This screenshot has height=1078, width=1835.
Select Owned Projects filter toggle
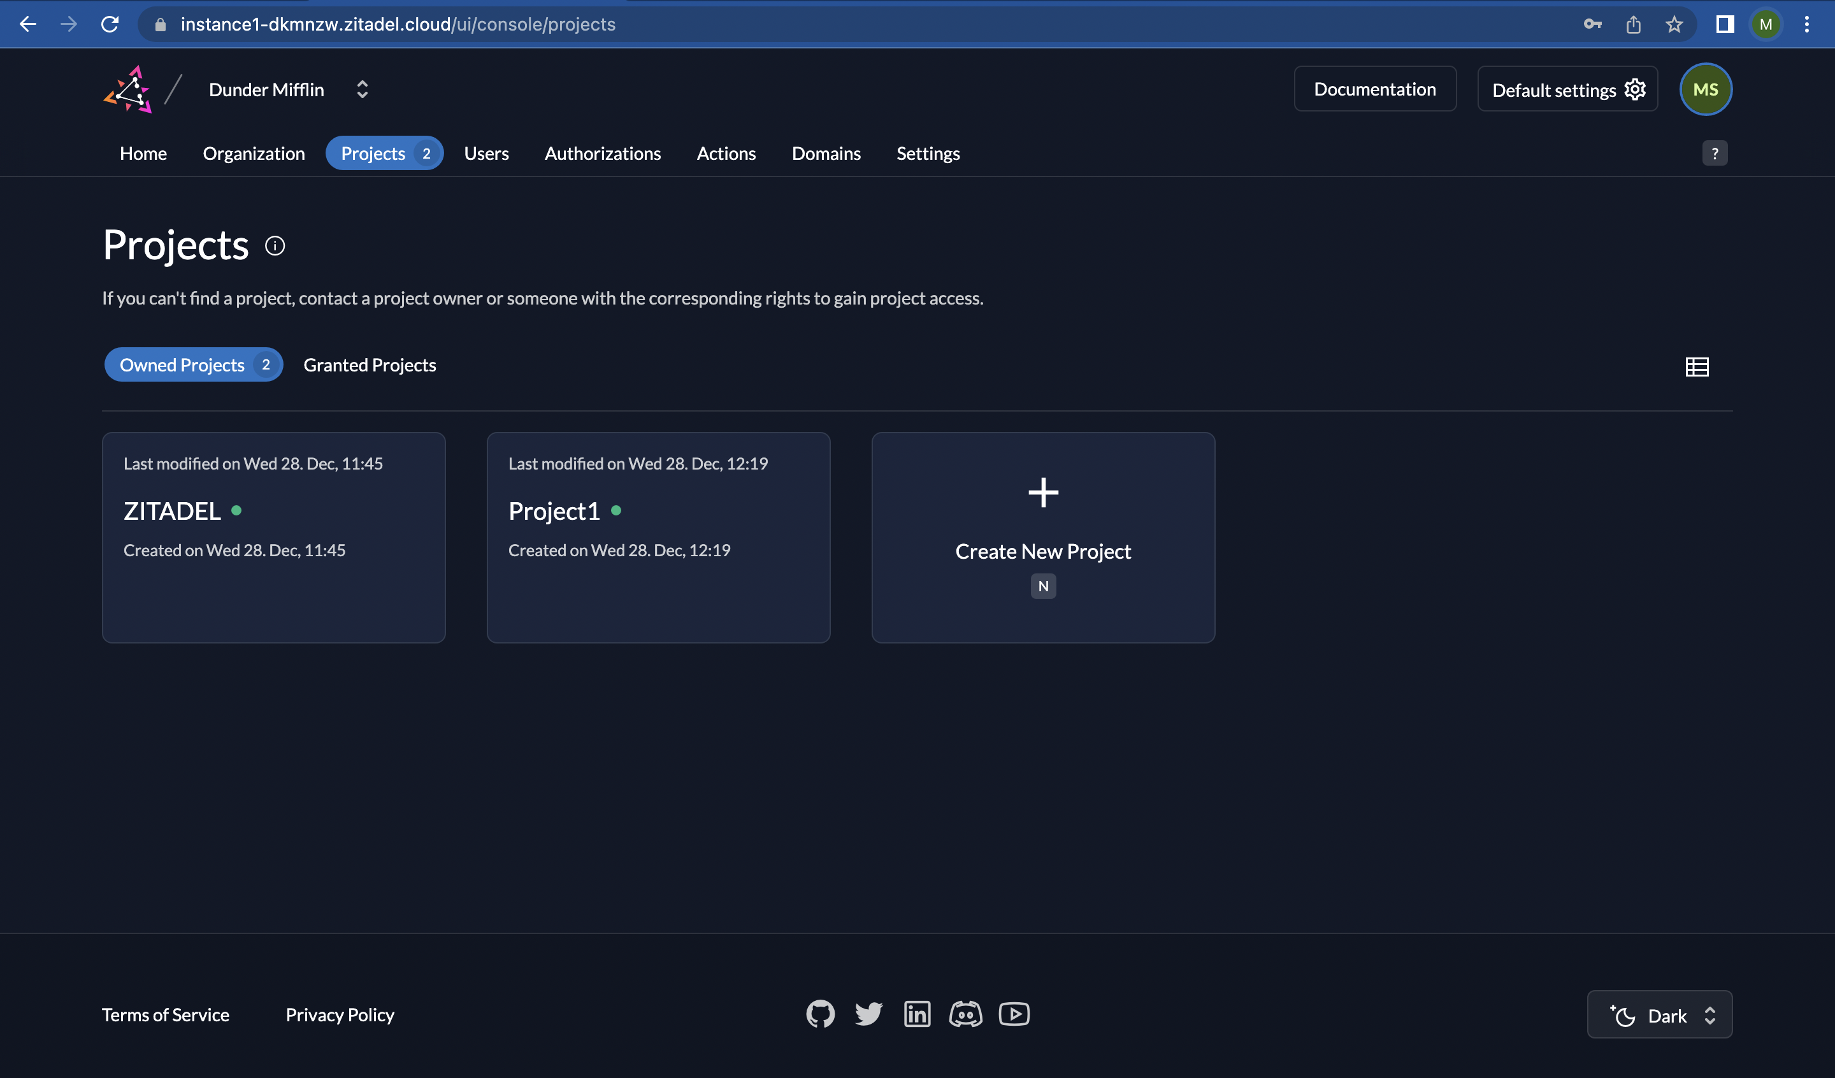[192, 364]
